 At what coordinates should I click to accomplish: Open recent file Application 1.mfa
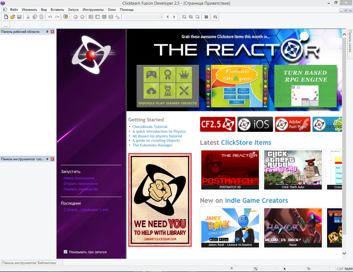[x=86, y=210]
